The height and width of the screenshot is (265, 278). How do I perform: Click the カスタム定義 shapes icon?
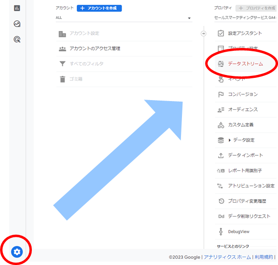point(221,125)
